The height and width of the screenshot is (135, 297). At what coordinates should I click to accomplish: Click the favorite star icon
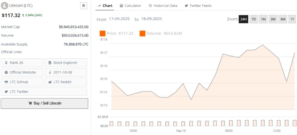(84, 6)
